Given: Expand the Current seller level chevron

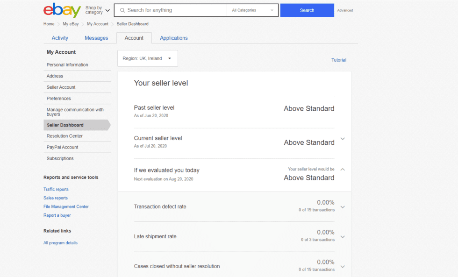Looking at the screenshot, I should pyautogui.click(x=343, y=139).
